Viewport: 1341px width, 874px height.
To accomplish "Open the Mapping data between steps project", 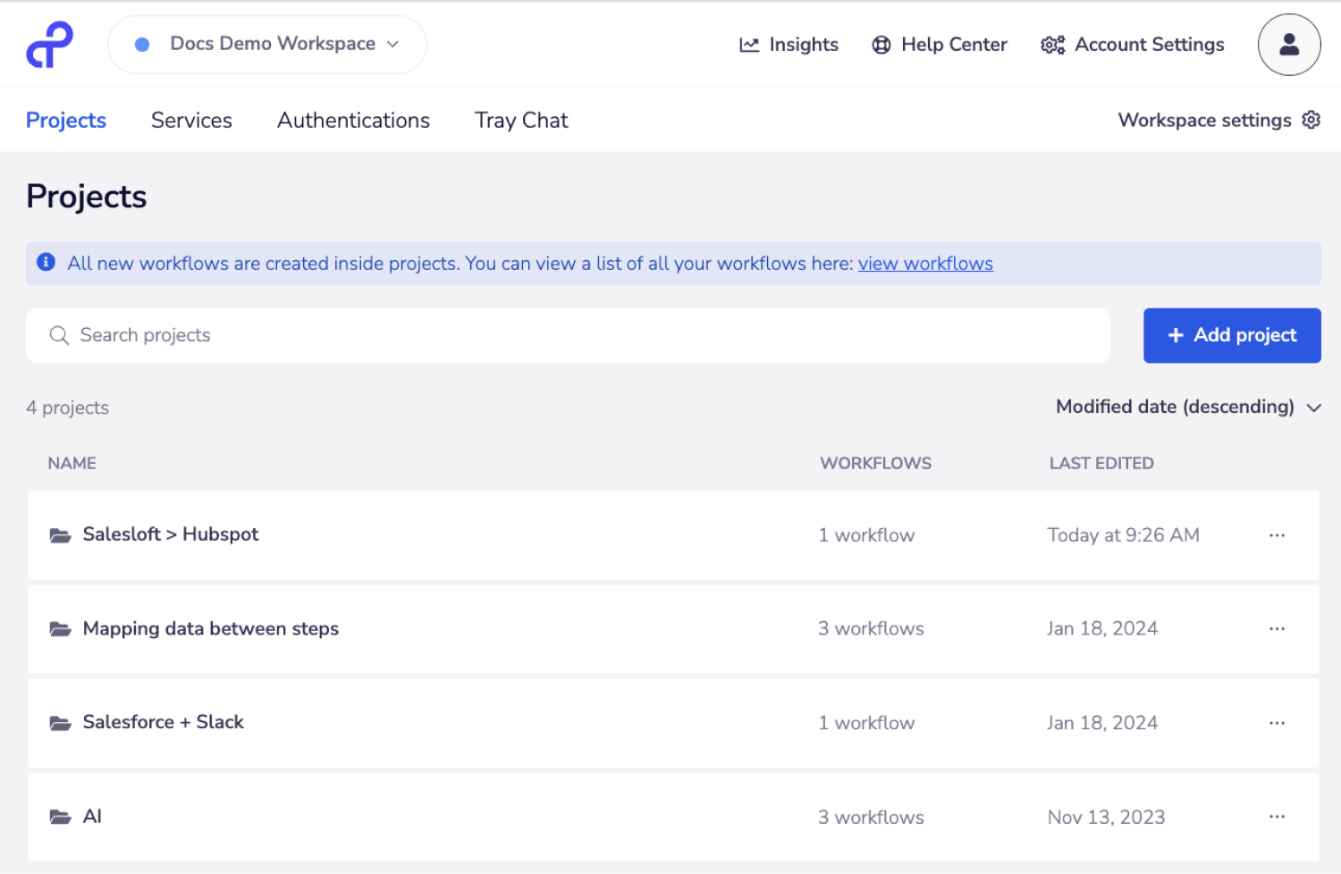I will [211, 629].
